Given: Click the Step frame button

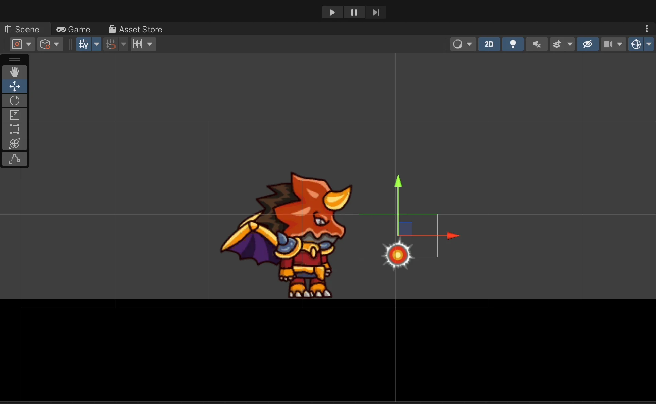Looking at the screenshot, I should pos(376,12).
